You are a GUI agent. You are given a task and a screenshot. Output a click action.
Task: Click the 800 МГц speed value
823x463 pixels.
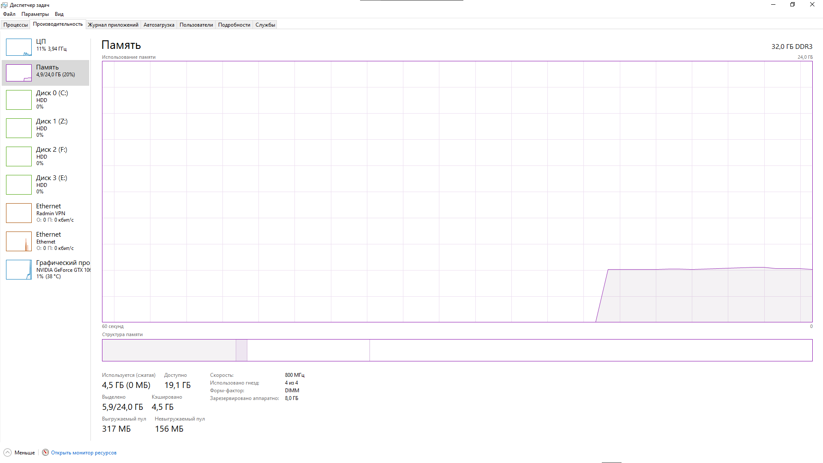coord(295,375)
